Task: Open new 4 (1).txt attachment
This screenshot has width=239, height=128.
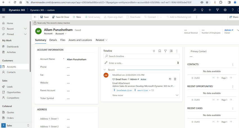Action: point(141,90)
